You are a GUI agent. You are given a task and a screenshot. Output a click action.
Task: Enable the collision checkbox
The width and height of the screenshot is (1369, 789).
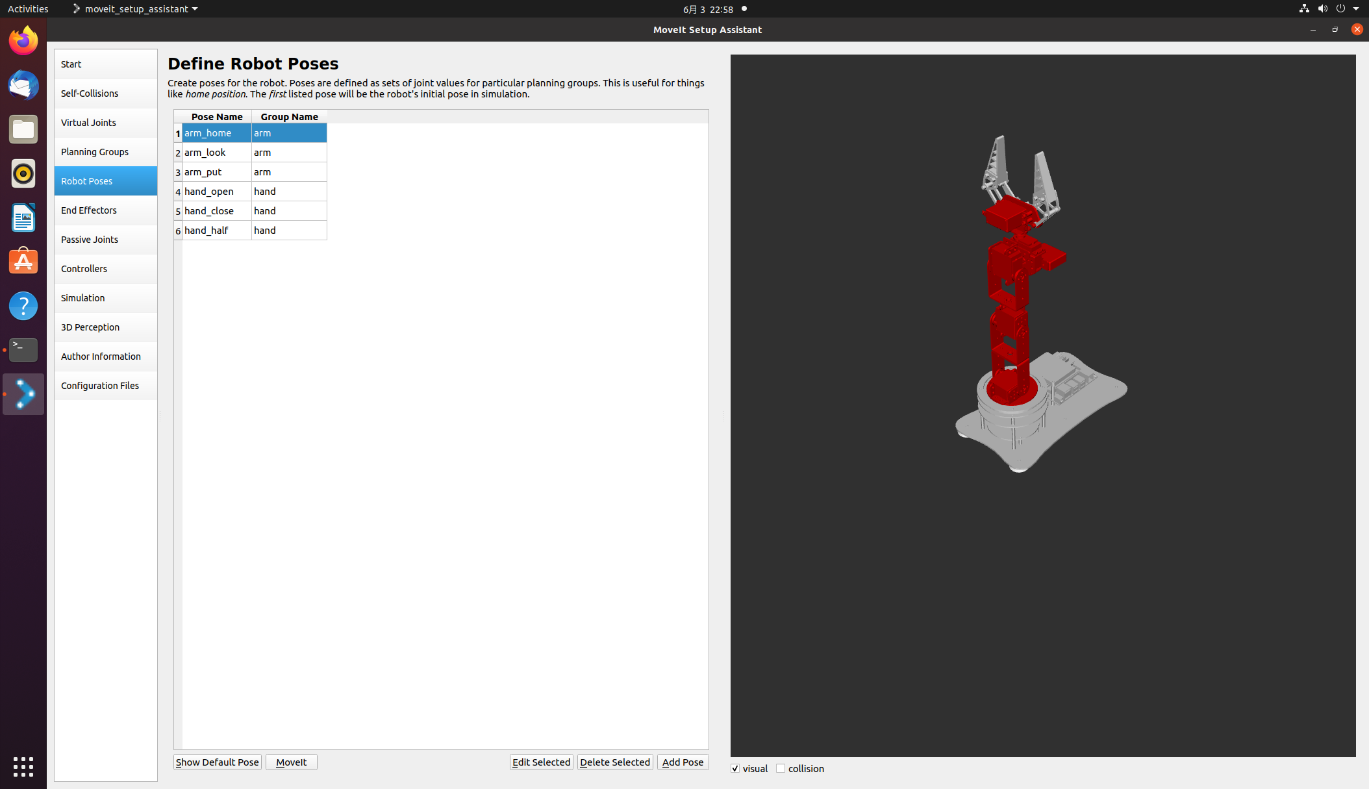click(781, 768)
